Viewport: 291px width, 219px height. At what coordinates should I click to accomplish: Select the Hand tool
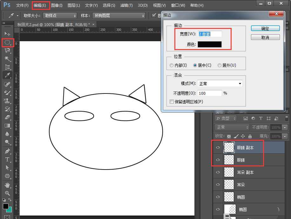(8, 185)
